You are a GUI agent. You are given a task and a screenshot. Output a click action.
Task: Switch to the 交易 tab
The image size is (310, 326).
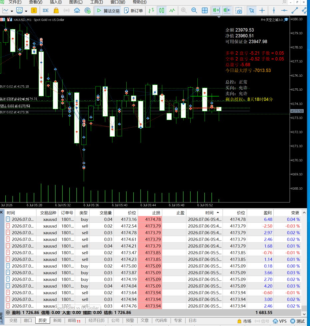[x=13, y=320]
